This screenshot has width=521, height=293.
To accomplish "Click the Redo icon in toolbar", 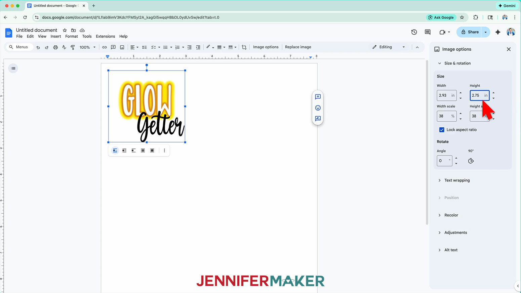I will click(x=47, y=47).
